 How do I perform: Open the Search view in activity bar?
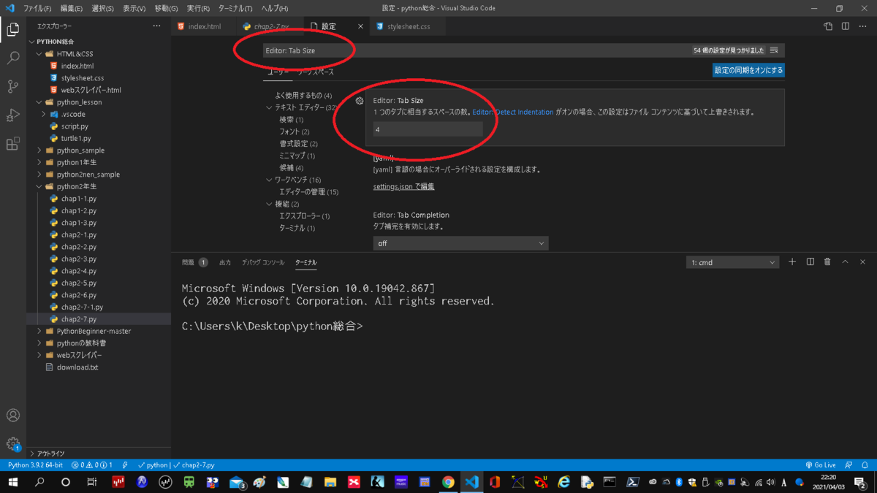12,58
